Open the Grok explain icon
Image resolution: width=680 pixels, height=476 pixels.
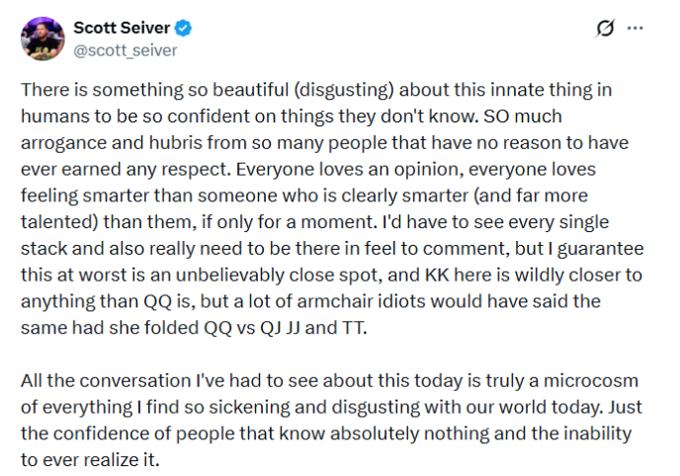(x=606, y=30)
